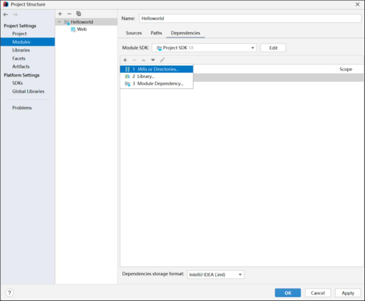The width and height of the screenshot is (365, 301).
Task: Click the forward navigation arrow
Action: tap(15, 14)
